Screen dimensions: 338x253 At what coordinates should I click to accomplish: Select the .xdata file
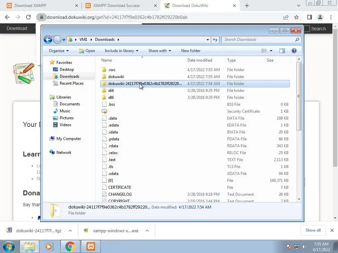click(x=195, y=173)
